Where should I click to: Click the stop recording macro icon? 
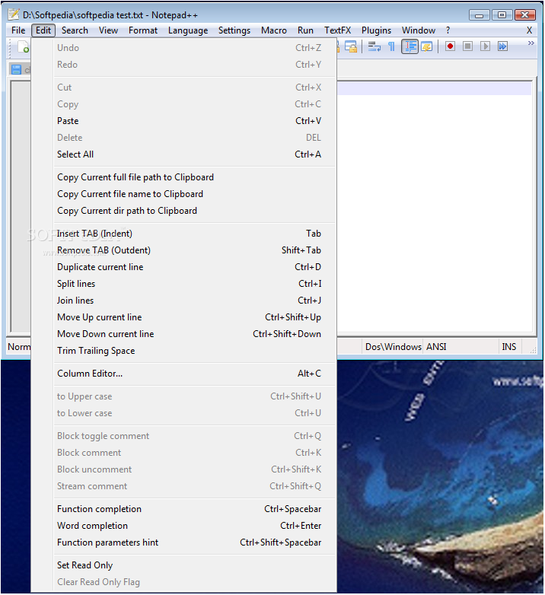point(467,46)
